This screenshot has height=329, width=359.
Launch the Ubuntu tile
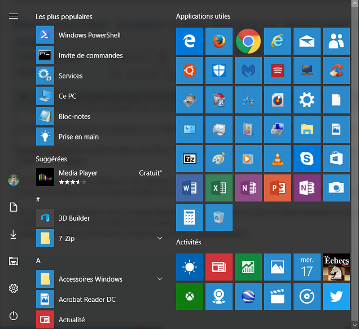(x=189, y=71)
